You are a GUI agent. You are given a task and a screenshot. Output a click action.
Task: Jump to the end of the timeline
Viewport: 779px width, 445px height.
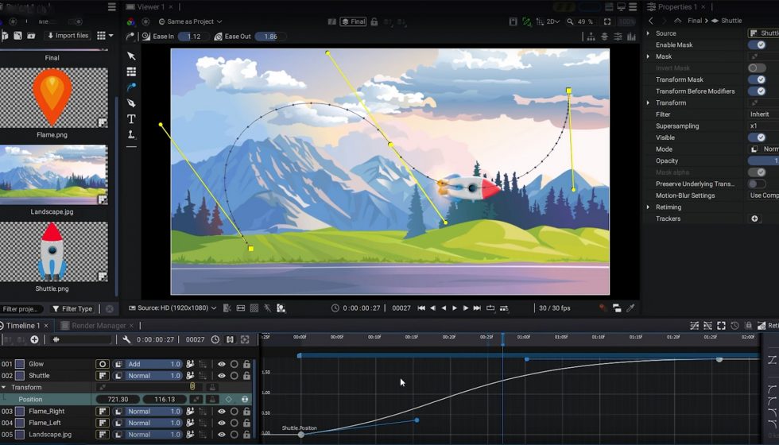pyautogui.click(x=477, y=308)
